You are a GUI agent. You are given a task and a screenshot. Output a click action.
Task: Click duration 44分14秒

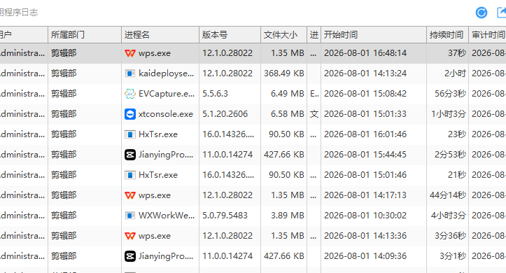[448, 195]
